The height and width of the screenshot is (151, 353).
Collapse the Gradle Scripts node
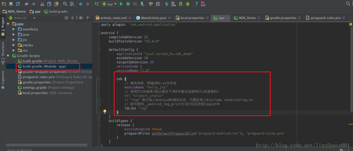pos(8,56)
